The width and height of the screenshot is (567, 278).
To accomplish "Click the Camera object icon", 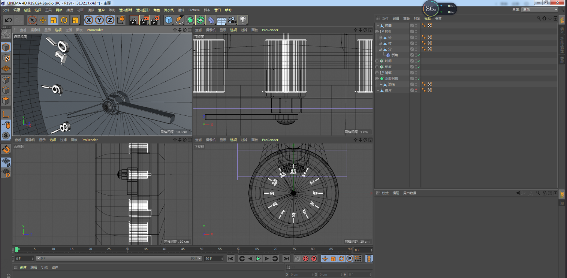I will [x=232, y=20].
